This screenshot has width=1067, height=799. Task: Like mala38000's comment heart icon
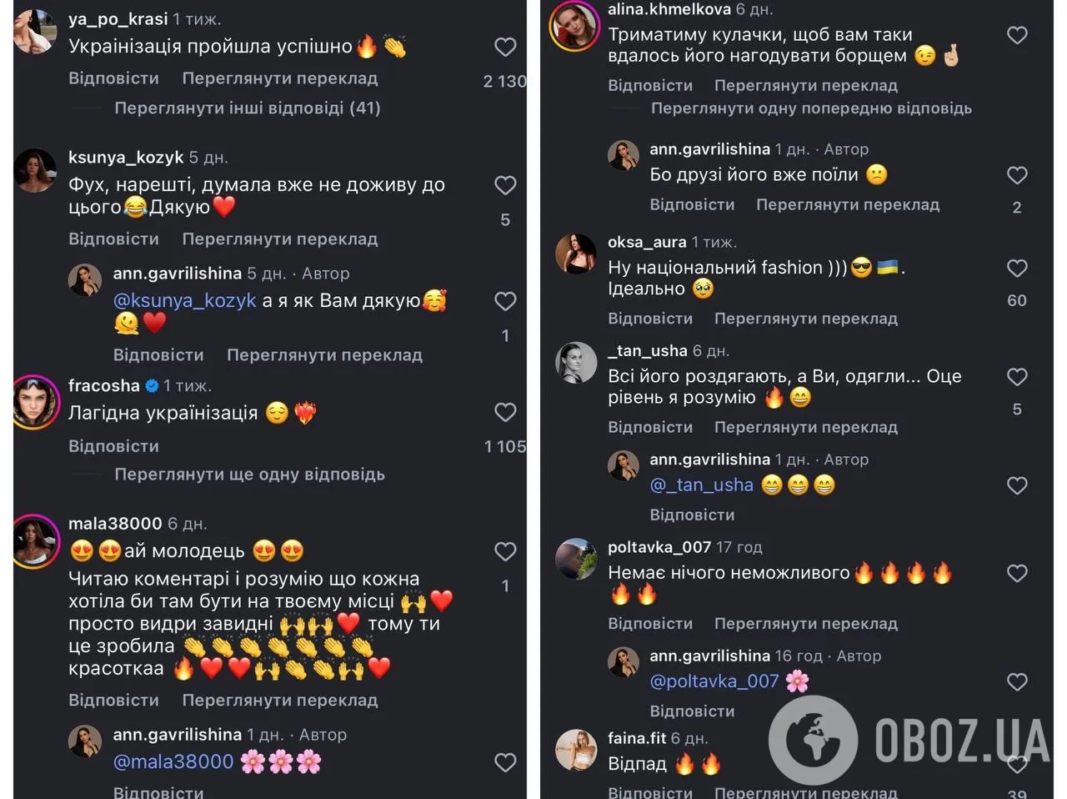point(505,551)
